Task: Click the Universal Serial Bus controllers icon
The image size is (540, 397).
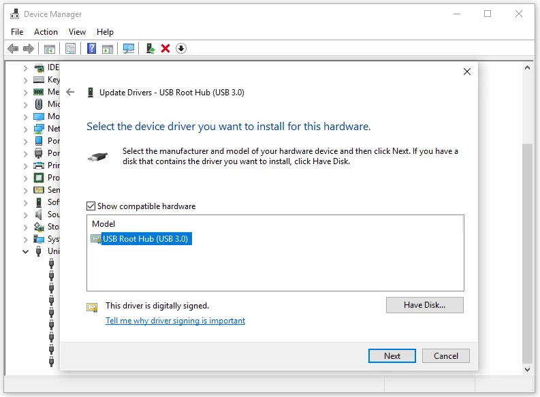Action: (39, 251)
